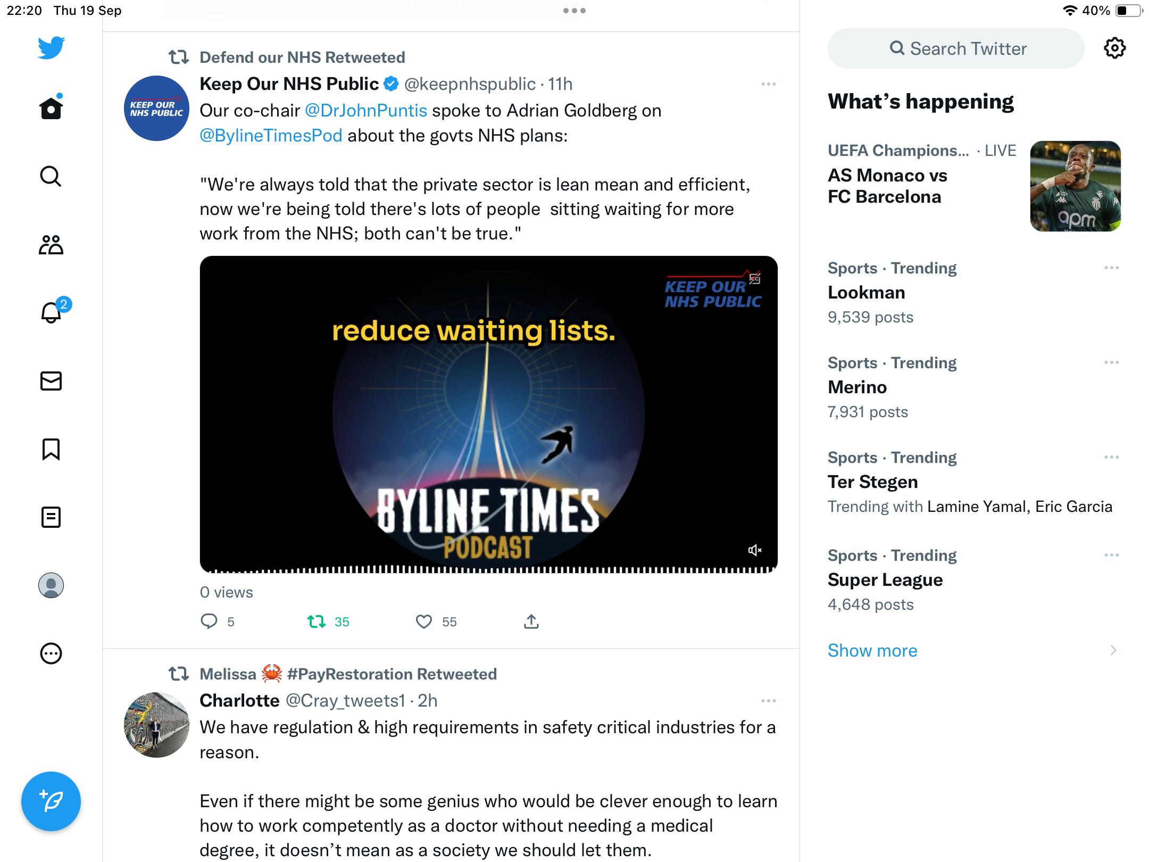Toggle captions on the podcast video
This screenshot has height=862, width=1149.
click(755, 278)
